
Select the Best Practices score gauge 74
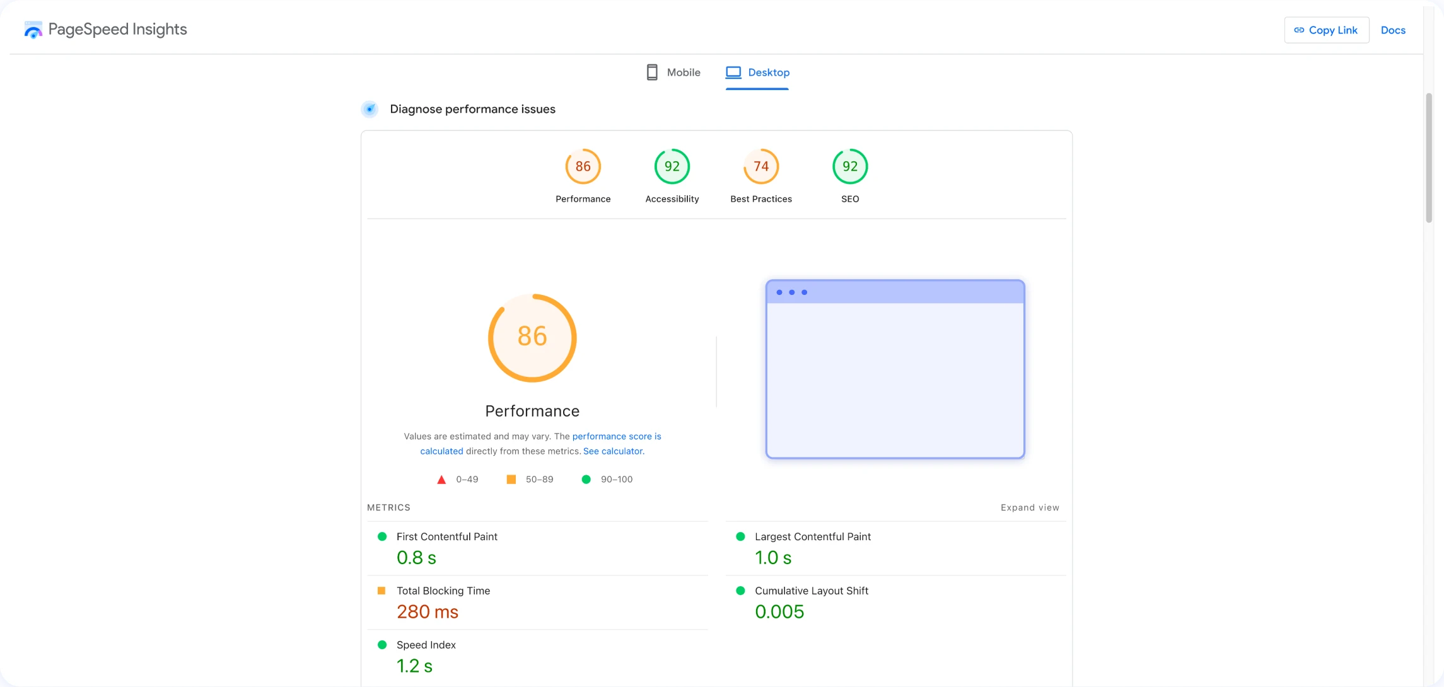coord(760,166)
